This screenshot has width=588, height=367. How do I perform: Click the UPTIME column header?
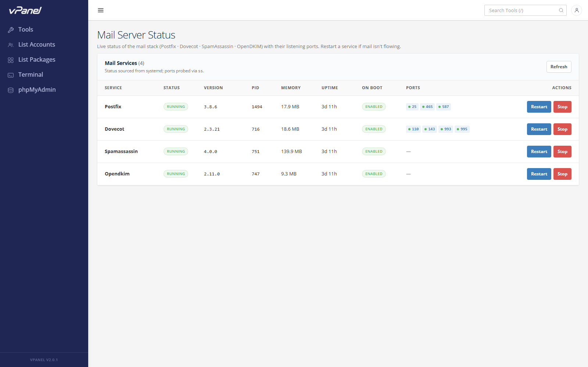point(330,88)
